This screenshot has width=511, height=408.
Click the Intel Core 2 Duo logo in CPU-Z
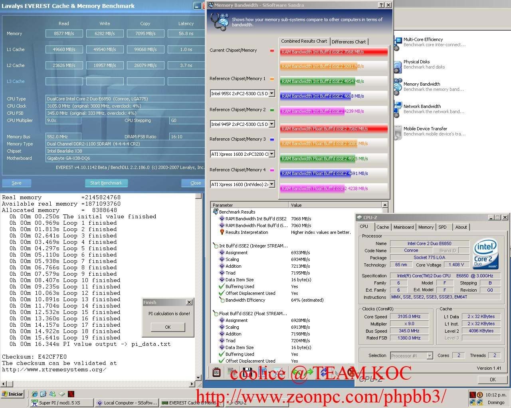pyautogui.click(x=485, y=254)
